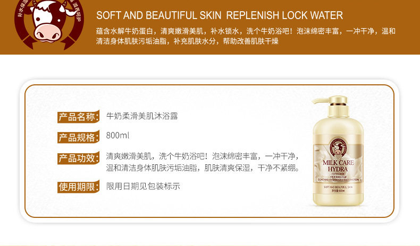Click banner text line starting 清洁身体肌肤
This screenshot has height=246, width=420.
187,41
